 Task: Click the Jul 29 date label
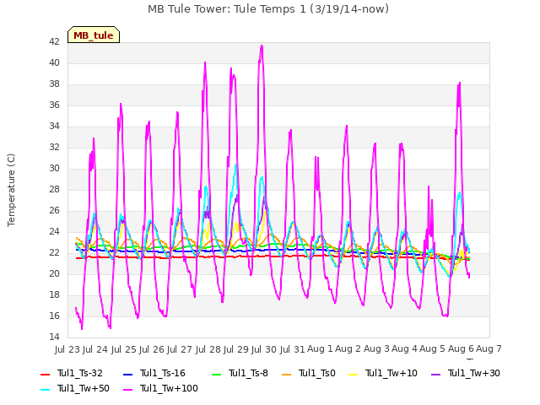[x=236, y=349]
